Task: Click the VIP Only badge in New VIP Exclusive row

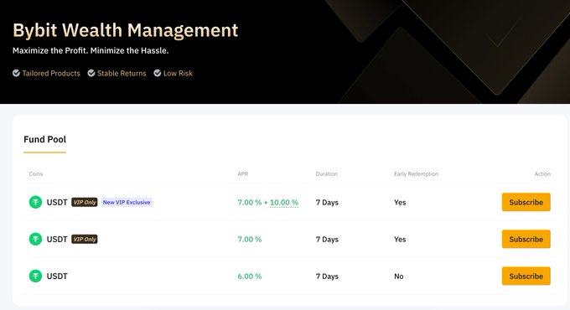Action: [x=85, y=202]
